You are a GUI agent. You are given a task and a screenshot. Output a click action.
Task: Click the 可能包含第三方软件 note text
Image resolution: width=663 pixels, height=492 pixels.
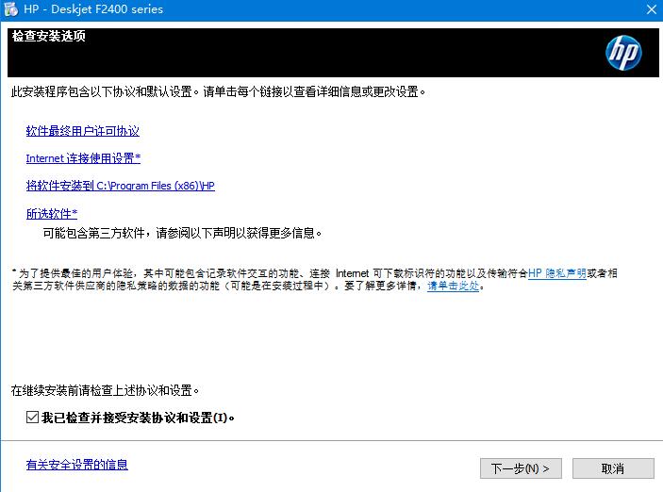tap(182, 233)
